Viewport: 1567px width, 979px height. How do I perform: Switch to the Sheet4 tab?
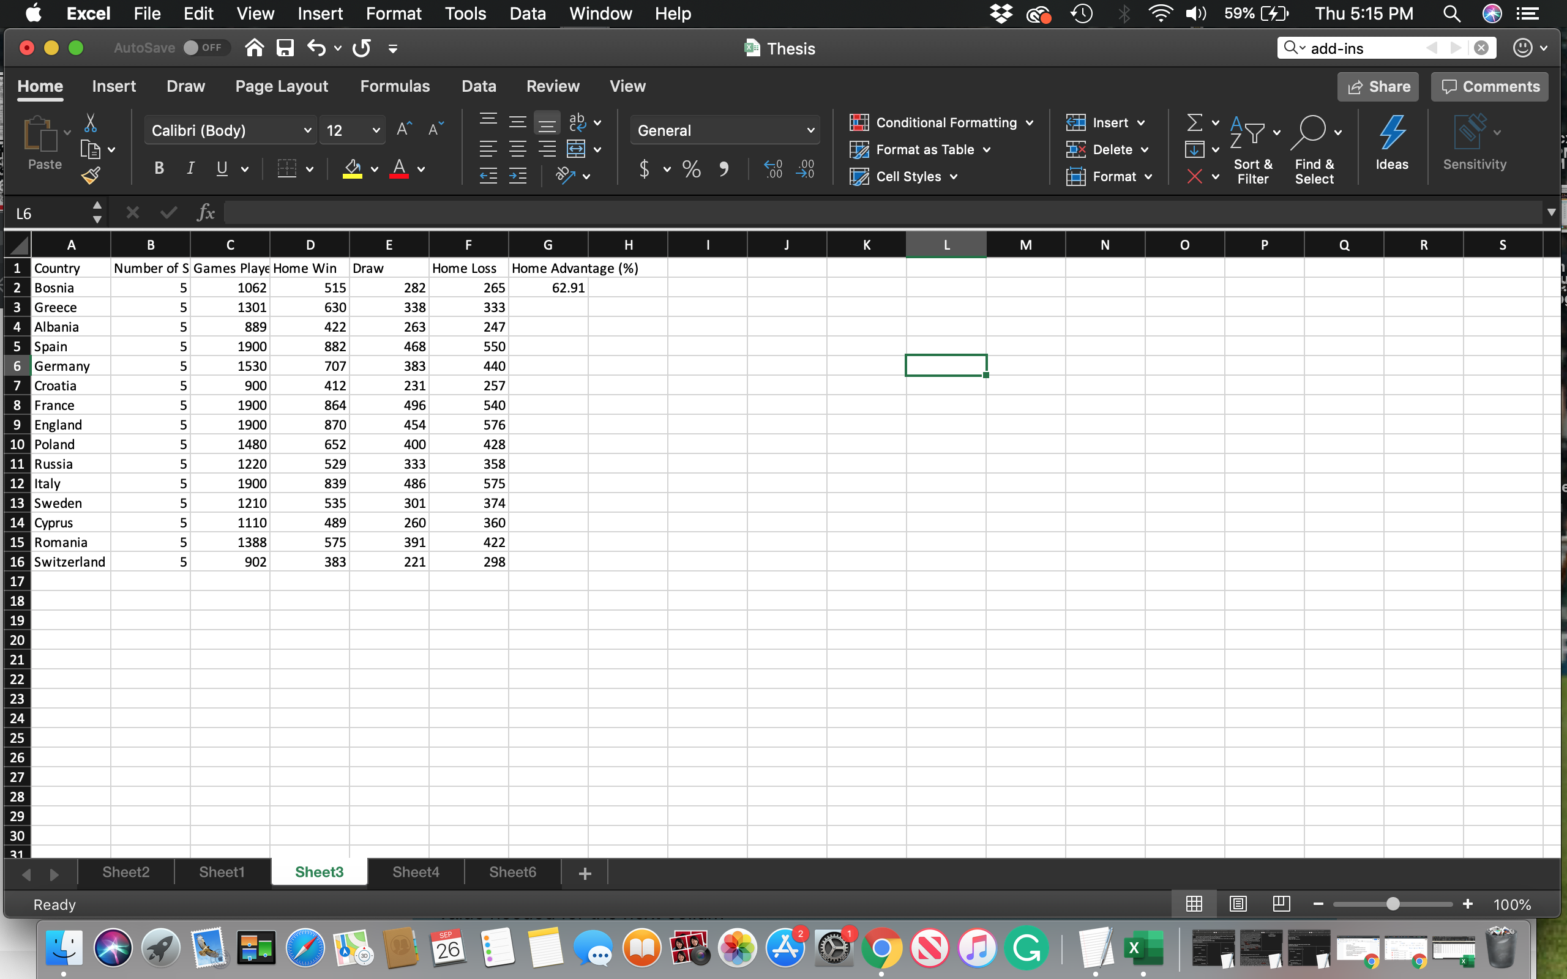[x=416, y=872]
